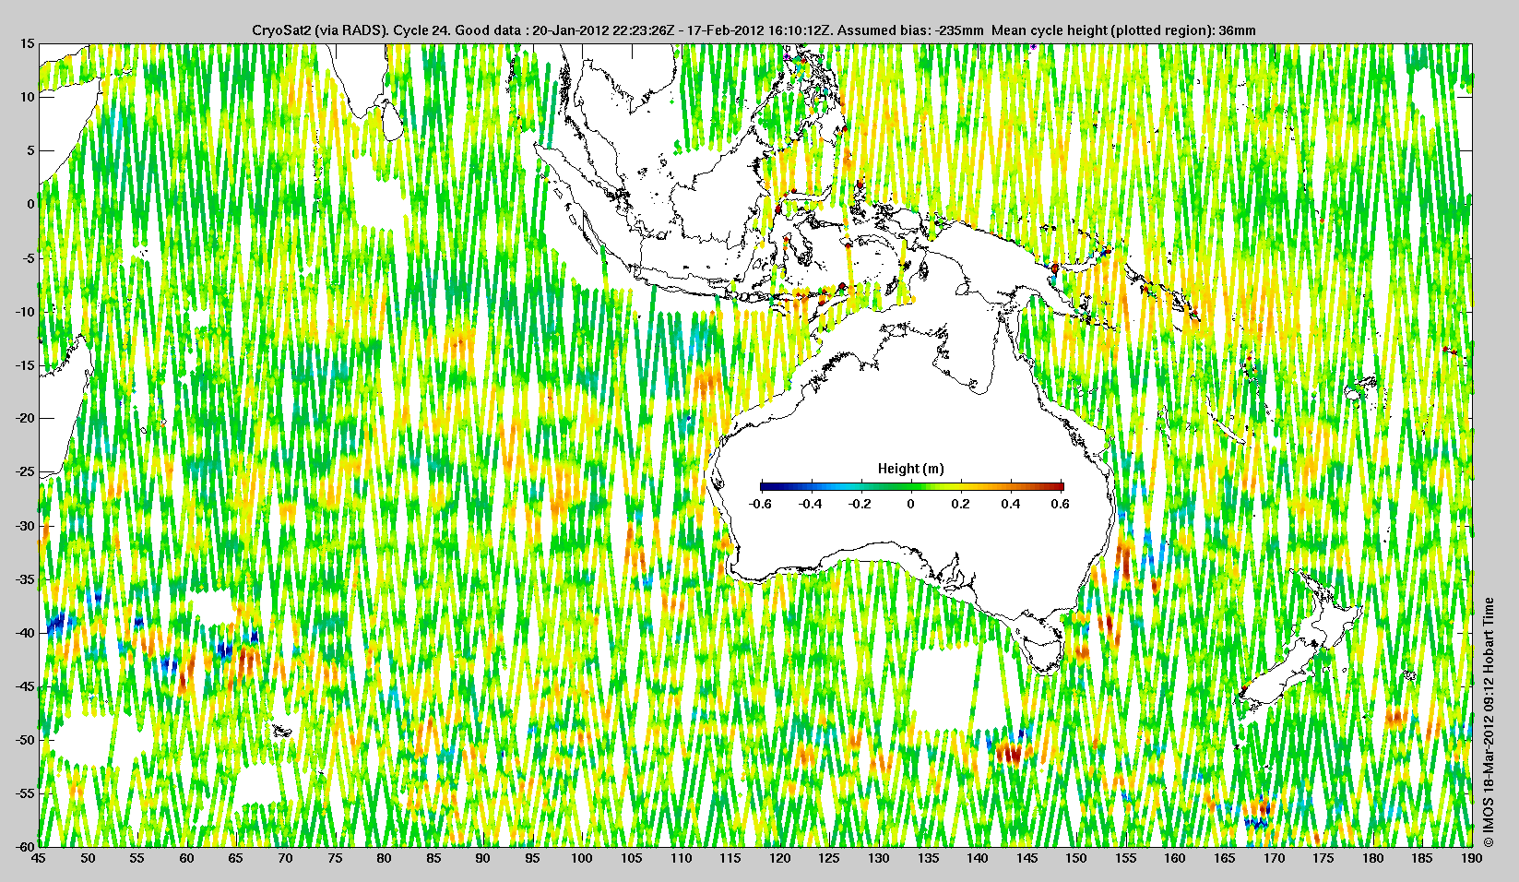Select the "0.2" colorbar tick value
Image resolution: width=1519 pixels, height=882 pixels.
[x=961, y=504]
